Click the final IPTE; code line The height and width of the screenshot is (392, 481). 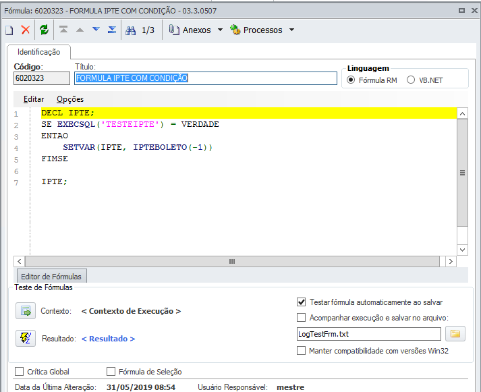(x=54, y=181)
